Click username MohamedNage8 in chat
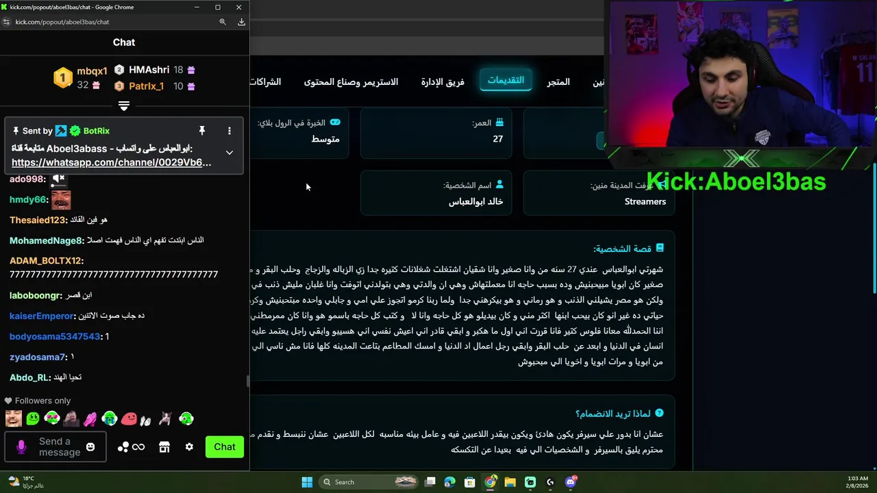This screenshot has height=493, width=877. [46, 240]
